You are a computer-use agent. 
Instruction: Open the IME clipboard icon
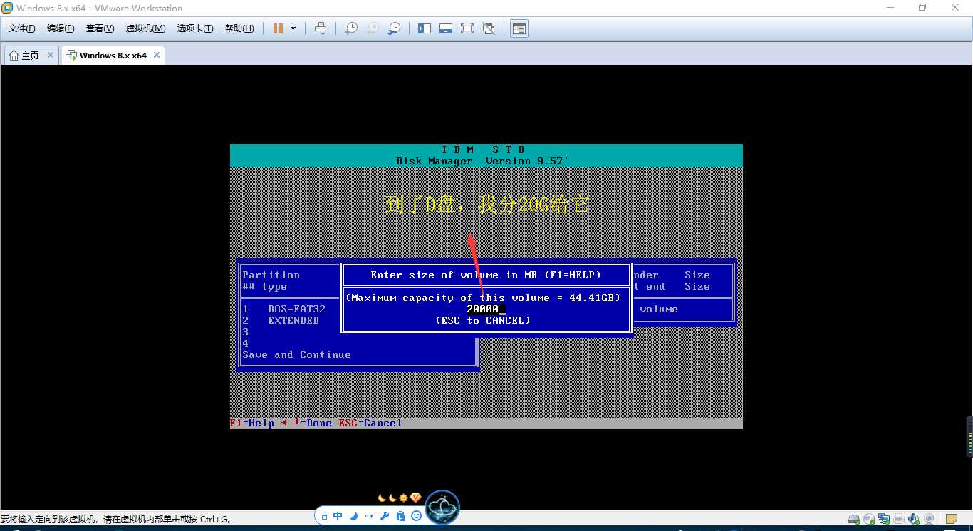[401, 516]
